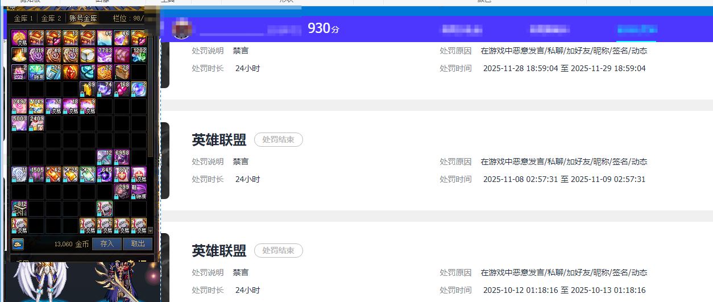Click the 存入 deposit button
The image size is (713, 302).
coord(107,243)
